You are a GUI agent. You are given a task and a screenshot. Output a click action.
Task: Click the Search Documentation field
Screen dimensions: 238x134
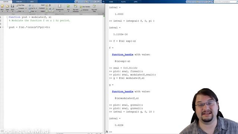[x=225, y=1]
